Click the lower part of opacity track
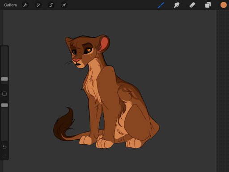This screenshot has width=229, height=172. click(4, 131)
